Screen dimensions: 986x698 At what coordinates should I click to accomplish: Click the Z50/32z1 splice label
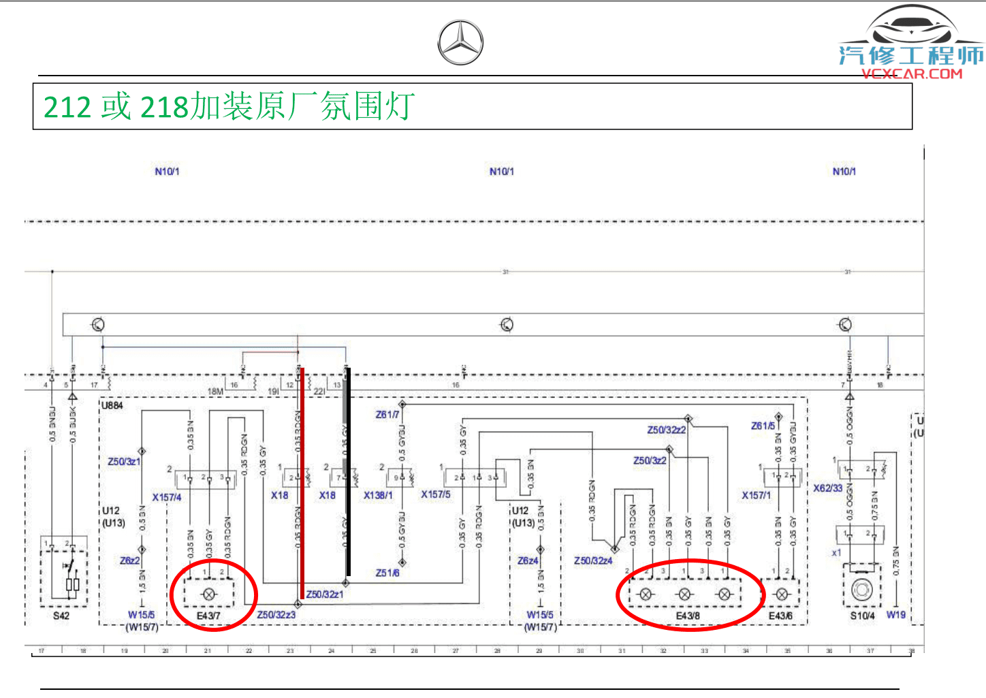pyautogui.click(x=325, y=594)
